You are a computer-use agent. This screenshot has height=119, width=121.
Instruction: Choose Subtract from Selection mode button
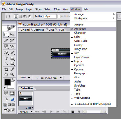(25, 16)
